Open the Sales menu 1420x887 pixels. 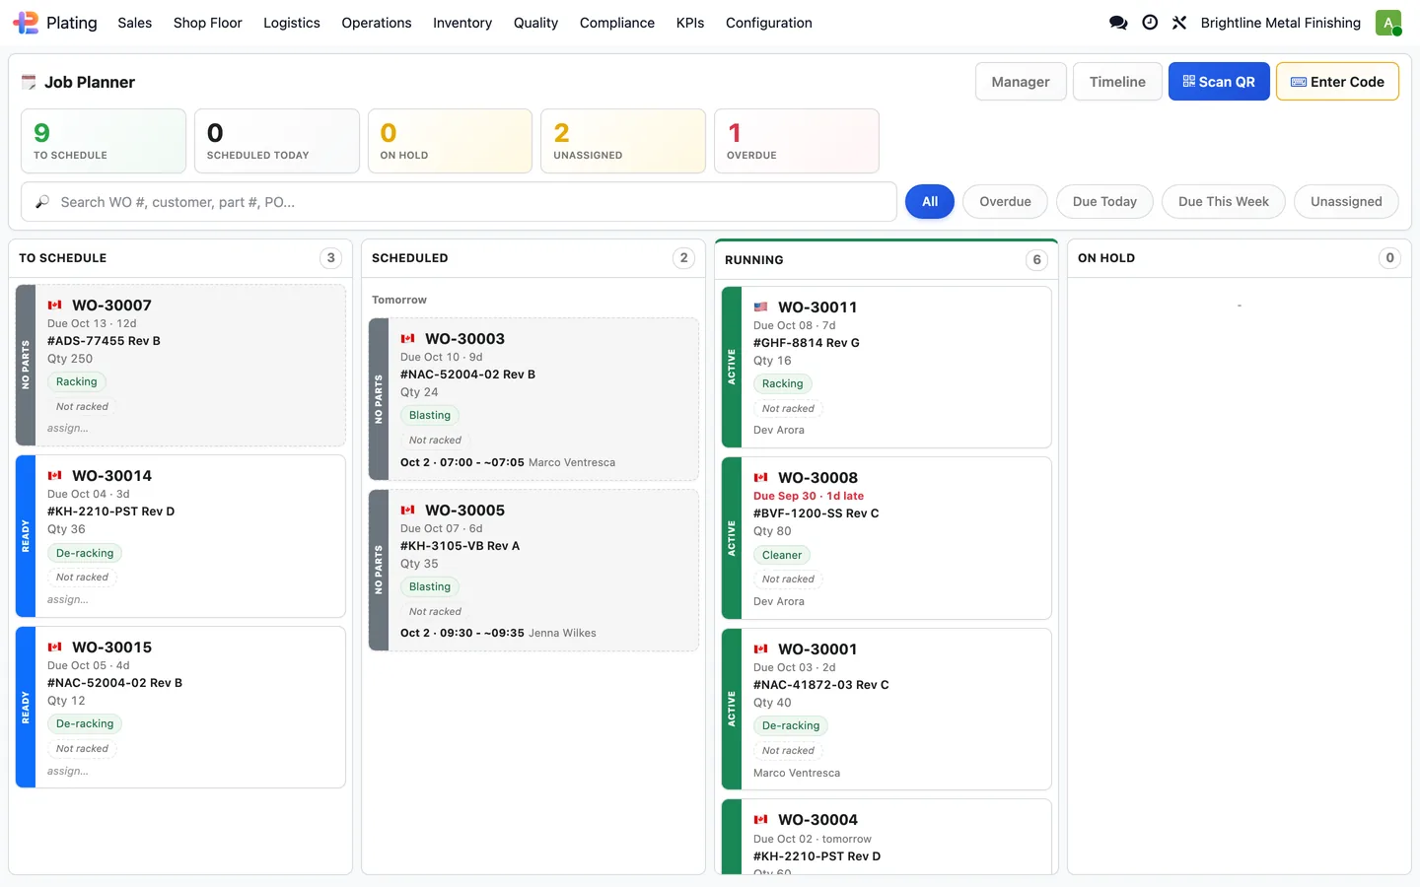click(135, 23)
